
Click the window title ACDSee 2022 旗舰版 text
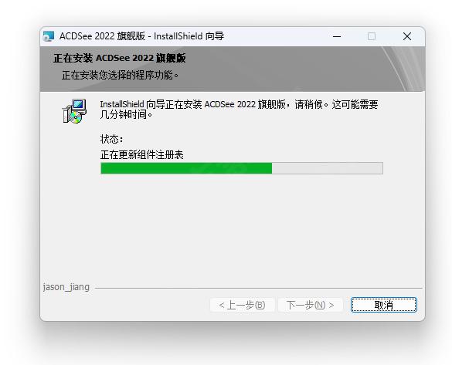pos(102,36)
